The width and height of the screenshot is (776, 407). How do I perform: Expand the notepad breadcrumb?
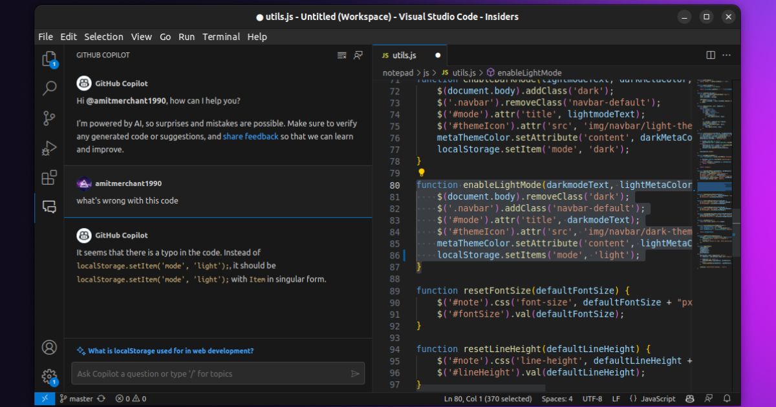pos(397,73)
